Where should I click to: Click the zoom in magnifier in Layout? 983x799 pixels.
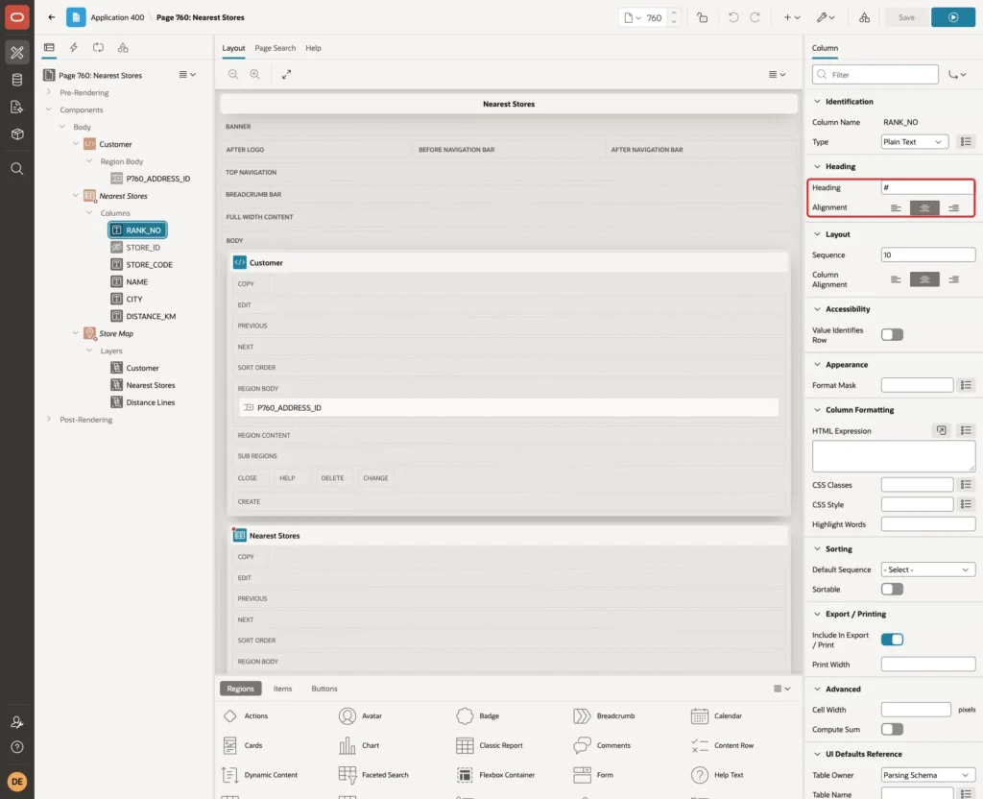(x=254, y=74)
